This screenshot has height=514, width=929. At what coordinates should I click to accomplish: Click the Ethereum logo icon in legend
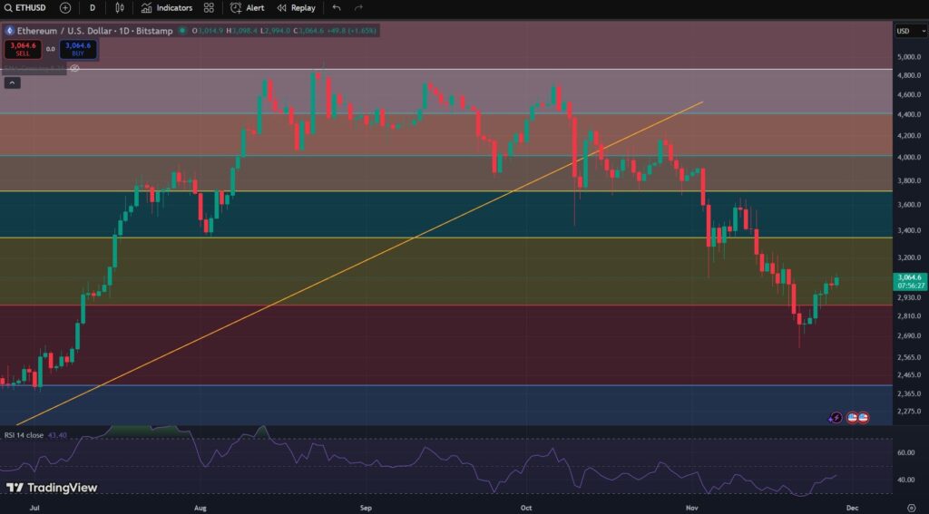point(9,31)
